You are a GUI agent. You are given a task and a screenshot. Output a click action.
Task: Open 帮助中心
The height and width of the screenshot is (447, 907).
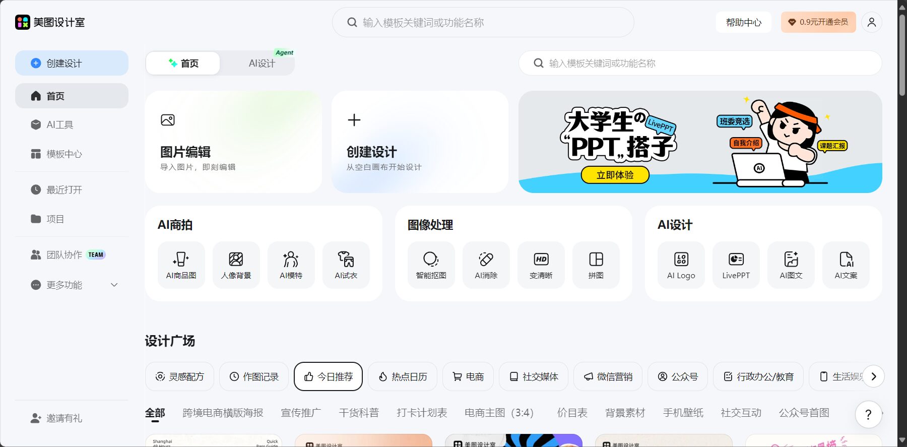click(x=743, y=22)
